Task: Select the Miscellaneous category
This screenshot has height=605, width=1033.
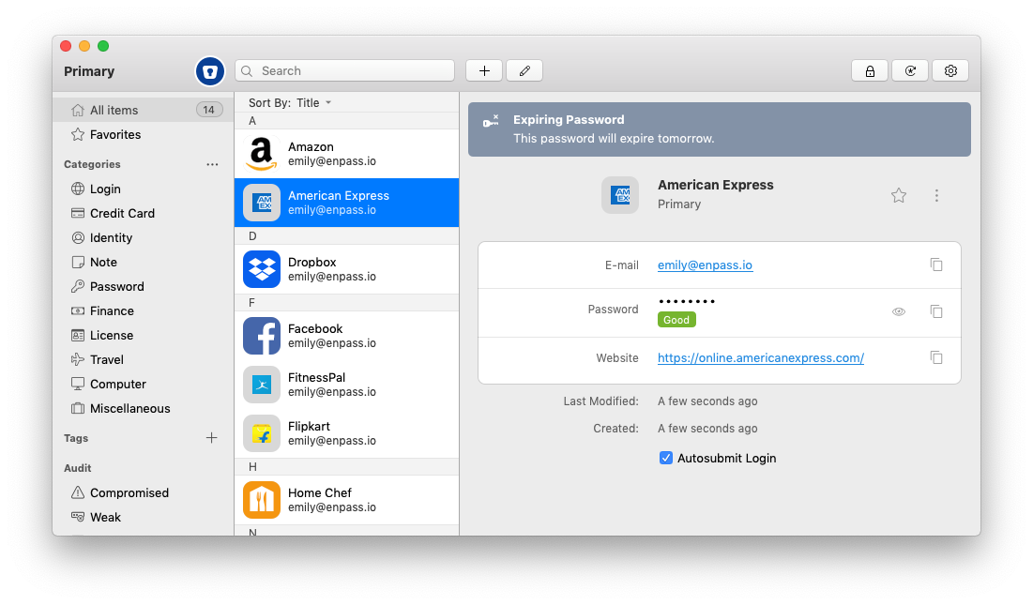Action: click(x=143, y=408)
